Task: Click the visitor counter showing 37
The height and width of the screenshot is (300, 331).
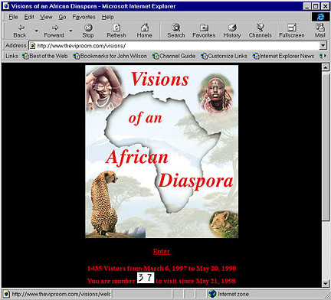Action: click(x=146, y=278)
